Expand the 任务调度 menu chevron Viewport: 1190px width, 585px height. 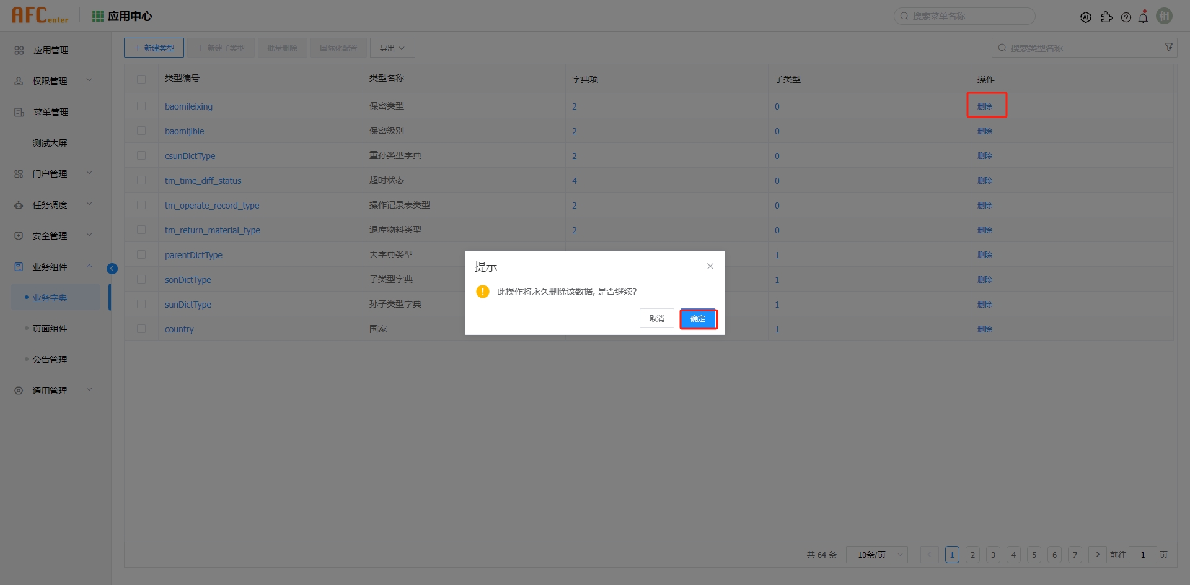point(89,204)
